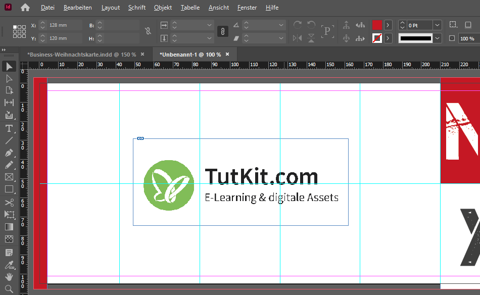The width and height of the screenshot is (480, 295).
Task: Increase the X position with stepper arrow
Action: tap(42, 23)
